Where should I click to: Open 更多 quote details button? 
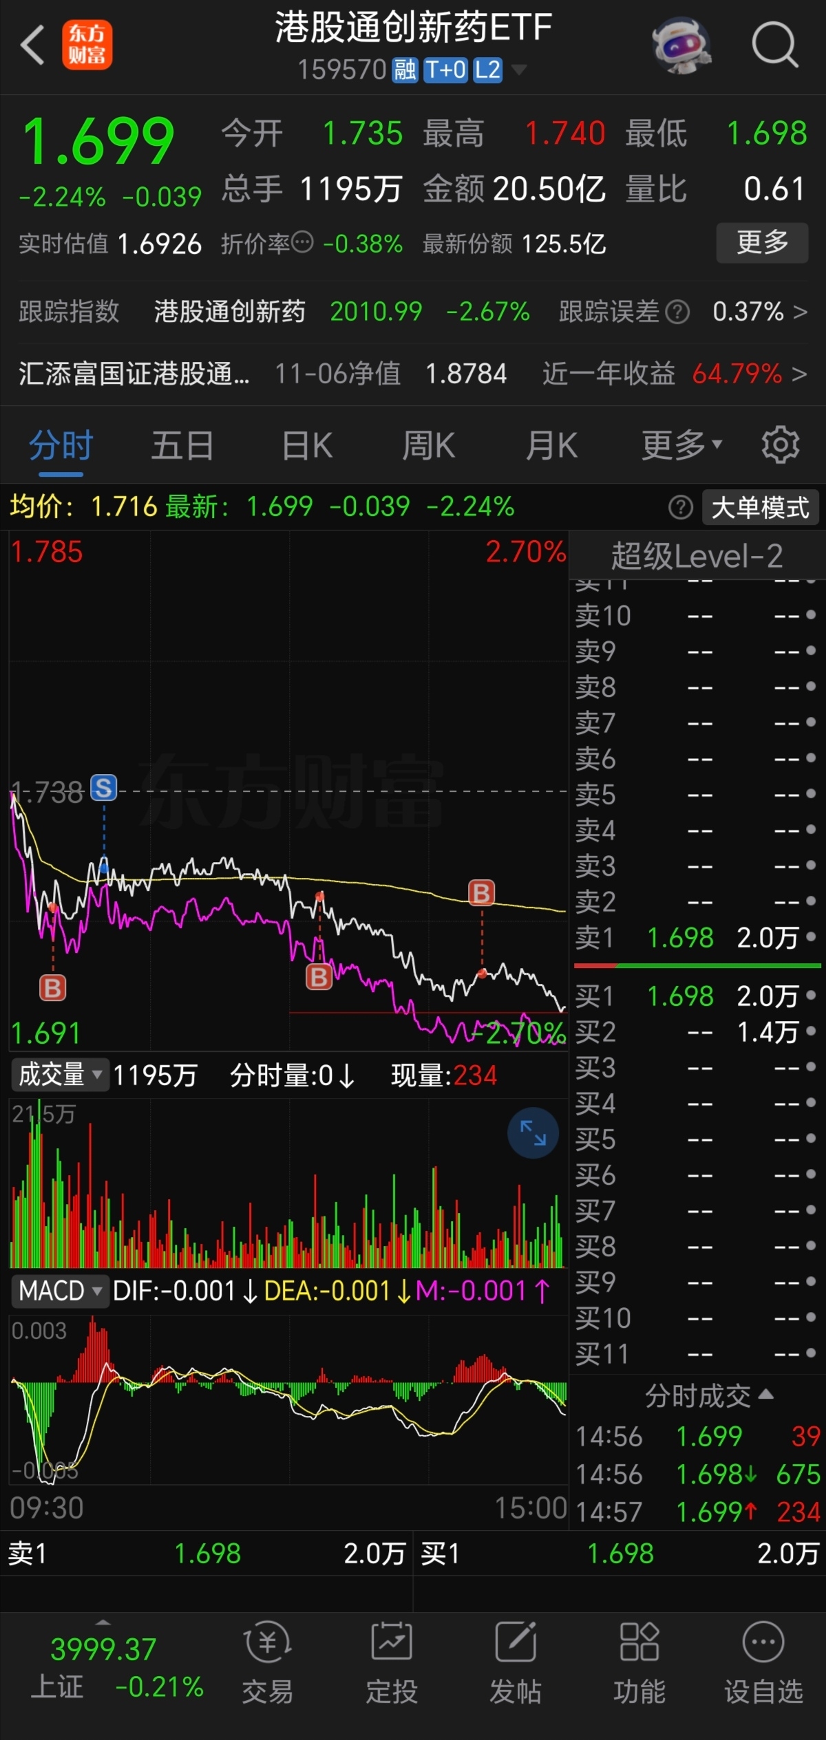(x=762, y=242)
